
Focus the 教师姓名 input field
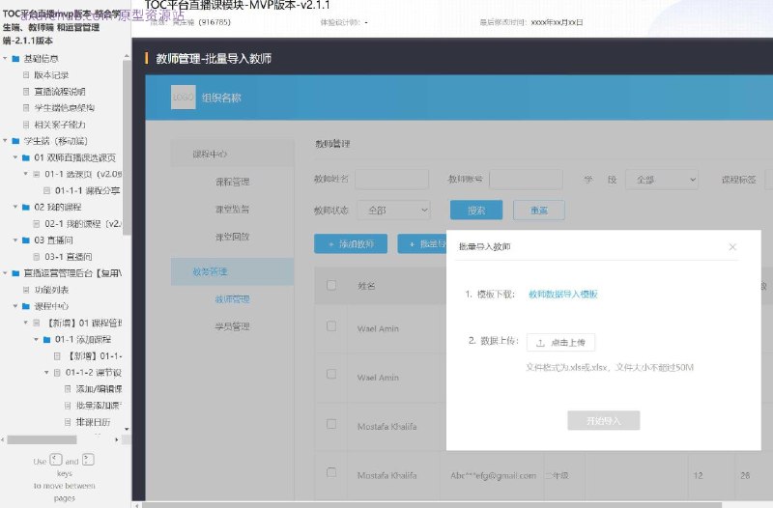point(392,180)
